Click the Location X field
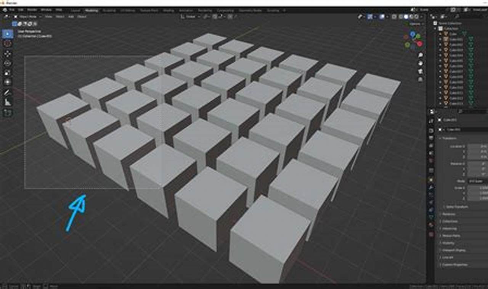The image size is (488, 289). coord(478,146)
